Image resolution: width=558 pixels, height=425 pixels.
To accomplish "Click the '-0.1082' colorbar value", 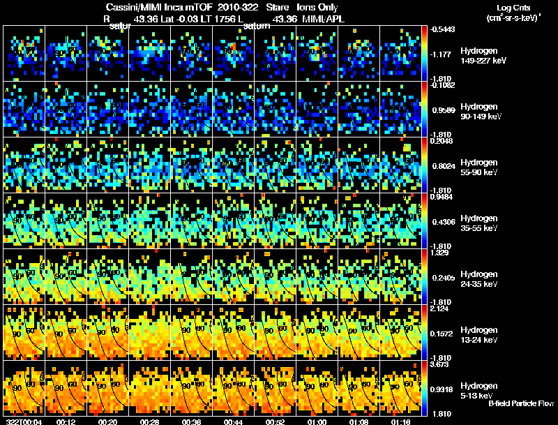I will click(442, 85).
